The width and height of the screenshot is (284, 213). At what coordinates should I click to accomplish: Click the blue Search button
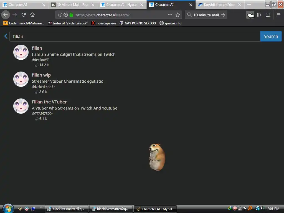click(271, 36)
